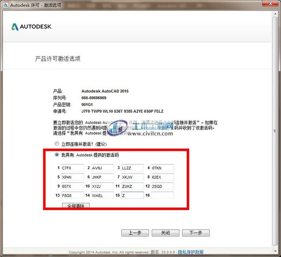Click activation code field 7 containing XKJW
The height and width of the screenshot is (257, 281).
point(132,177)
